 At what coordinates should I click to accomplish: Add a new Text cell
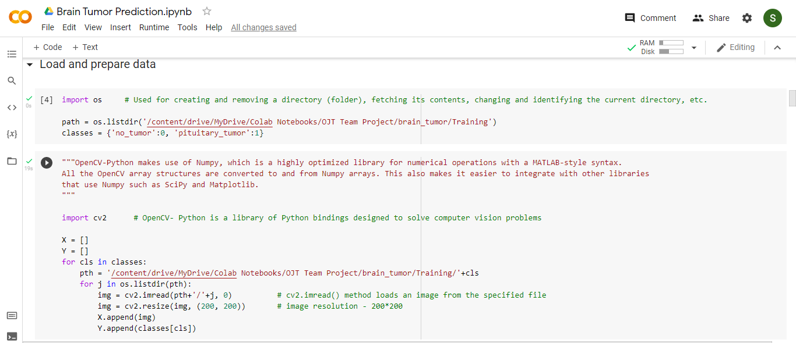85,47
